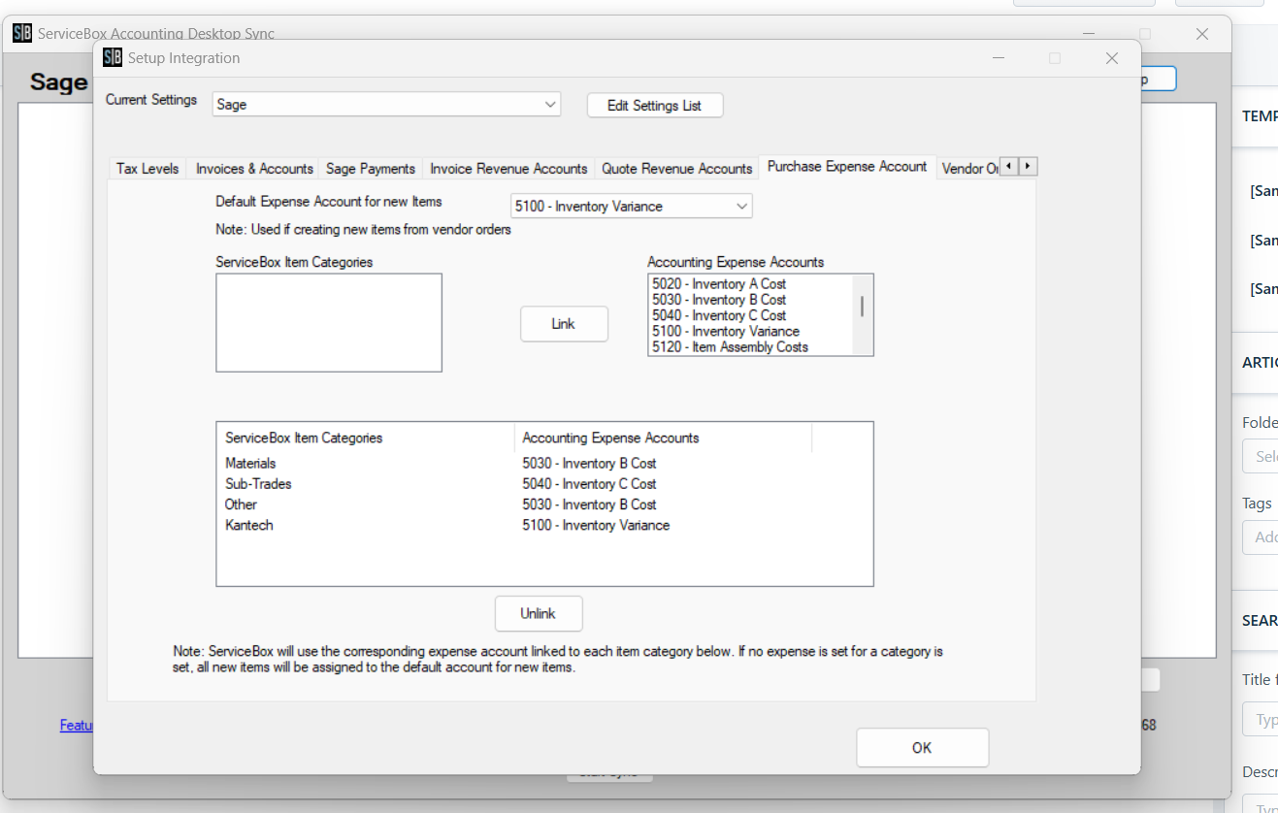Select 5040 - Inventory C Cost in accounts list

pos(719,315)
